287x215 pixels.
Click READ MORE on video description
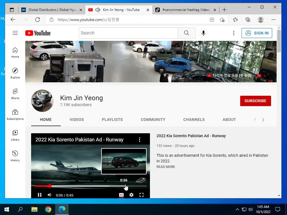click(x=166, y=167)
